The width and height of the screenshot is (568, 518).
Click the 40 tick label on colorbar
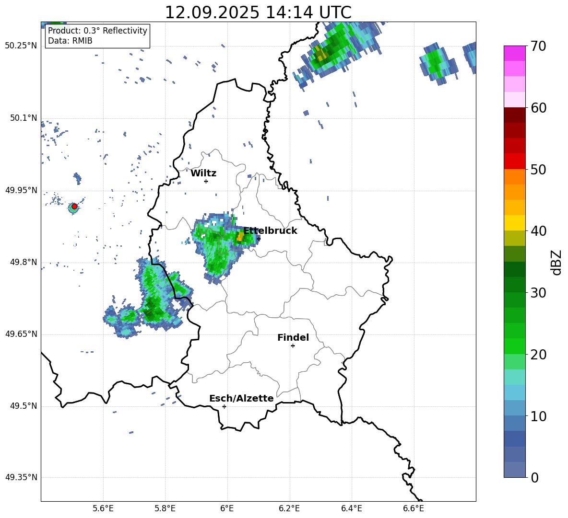point(538,231)
